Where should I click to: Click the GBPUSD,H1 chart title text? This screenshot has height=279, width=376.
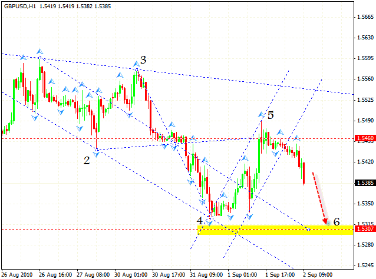coord(20,6)
